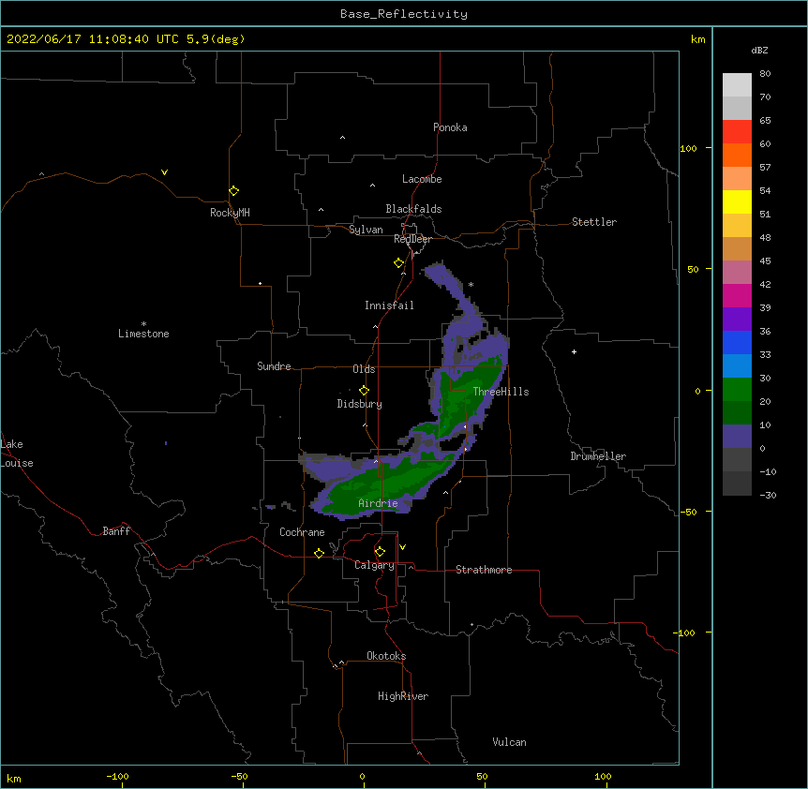Click the Olds city label
This screenshot has height=789, width=808.
[x=364, y=369]
